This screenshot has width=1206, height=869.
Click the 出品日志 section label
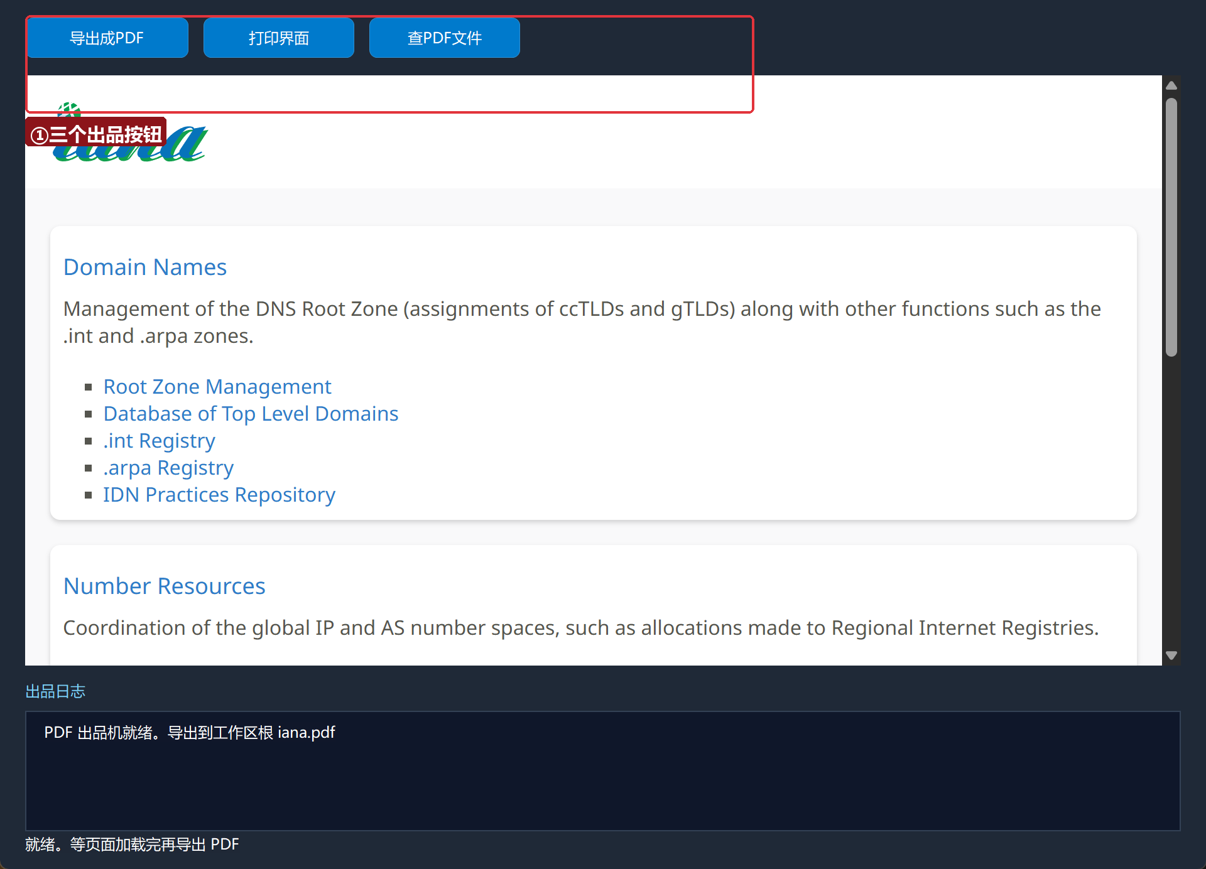pyautogui.click(x=55, y=691)
